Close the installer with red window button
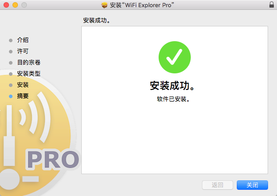Viewport: 277px width, 196px height. click(x=6, y=5)
